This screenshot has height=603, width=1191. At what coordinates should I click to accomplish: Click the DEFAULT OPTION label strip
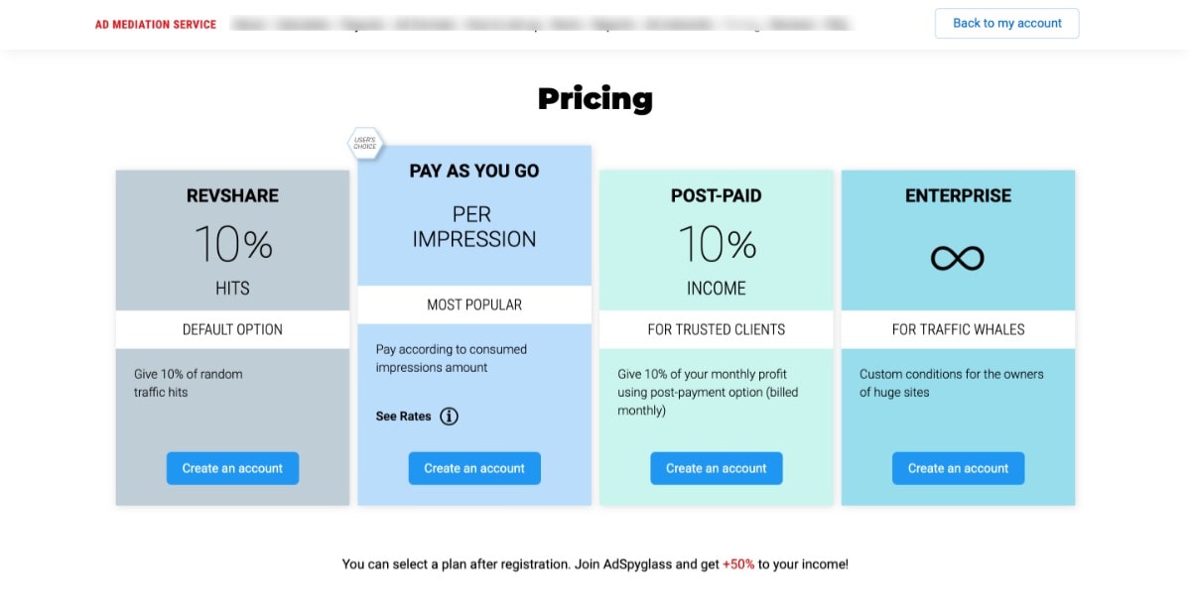click(x=232, y=329)
